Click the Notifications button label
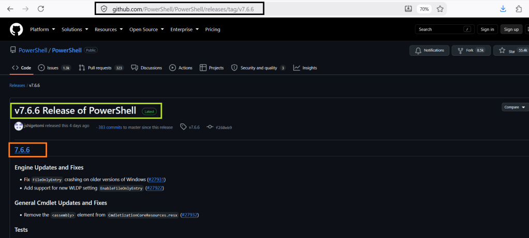The image size is (529, 238). pyautogui.click(x=434, y=50)
